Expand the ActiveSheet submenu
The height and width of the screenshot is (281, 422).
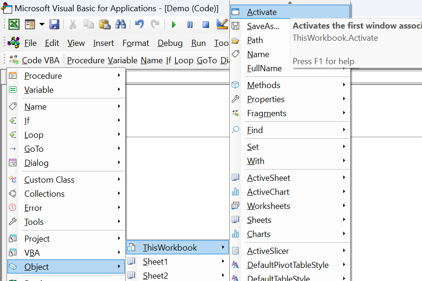[x=290, y=178]
